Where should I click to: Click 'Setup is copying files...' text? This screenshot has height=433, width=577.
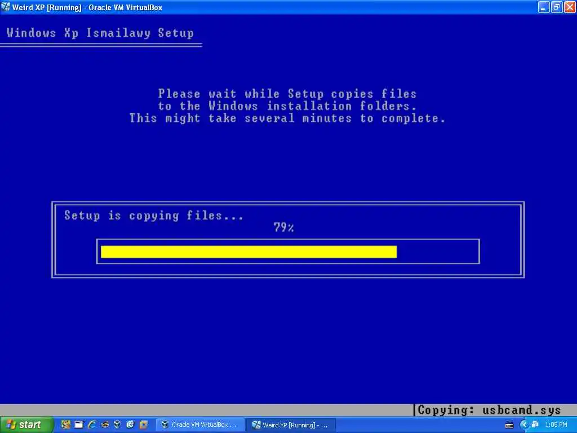coord(154,215)
